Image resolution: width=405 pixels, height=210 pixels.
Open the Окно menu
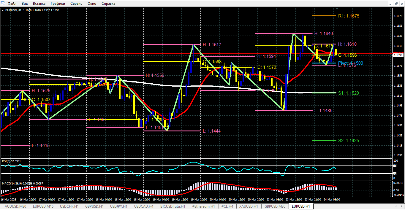click(x=92, y=4)
